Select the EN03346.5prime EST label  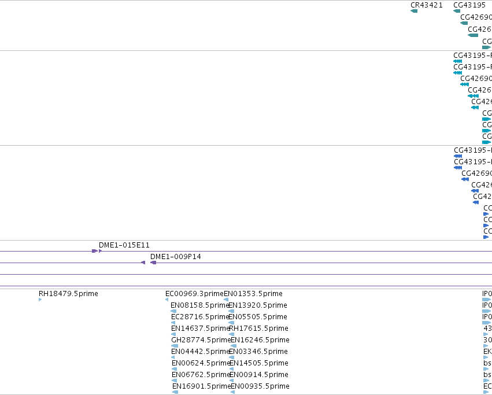[x=258, y=352]
